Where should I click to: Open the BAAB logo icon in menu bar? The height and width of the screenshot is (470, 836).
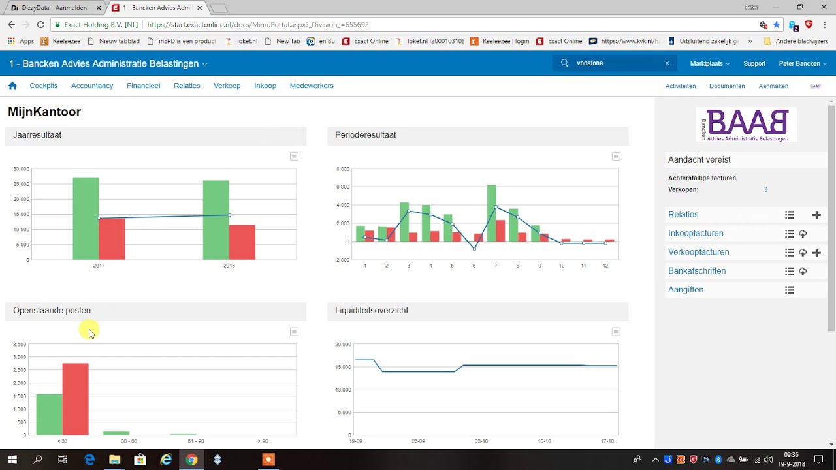(815, 86)
